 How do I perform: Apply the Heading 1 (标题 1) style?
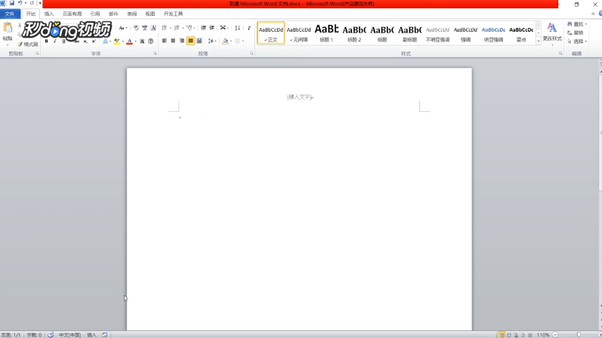(326, 33)
